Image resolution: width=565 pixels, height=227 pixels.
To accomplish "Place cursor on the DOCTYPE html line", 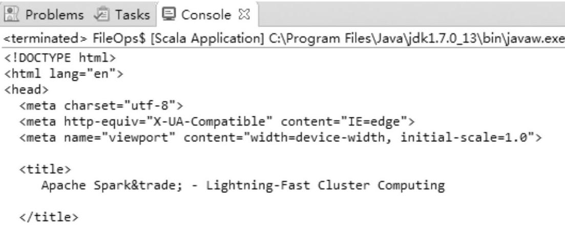I will click(x=60, y=57).
